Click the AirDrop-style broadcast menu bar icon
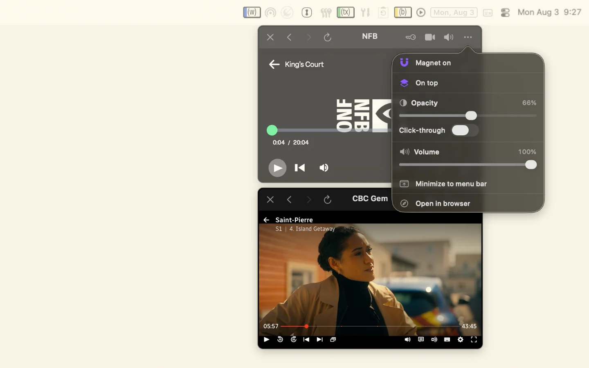 pyautogui.click(x=270, y=13)
